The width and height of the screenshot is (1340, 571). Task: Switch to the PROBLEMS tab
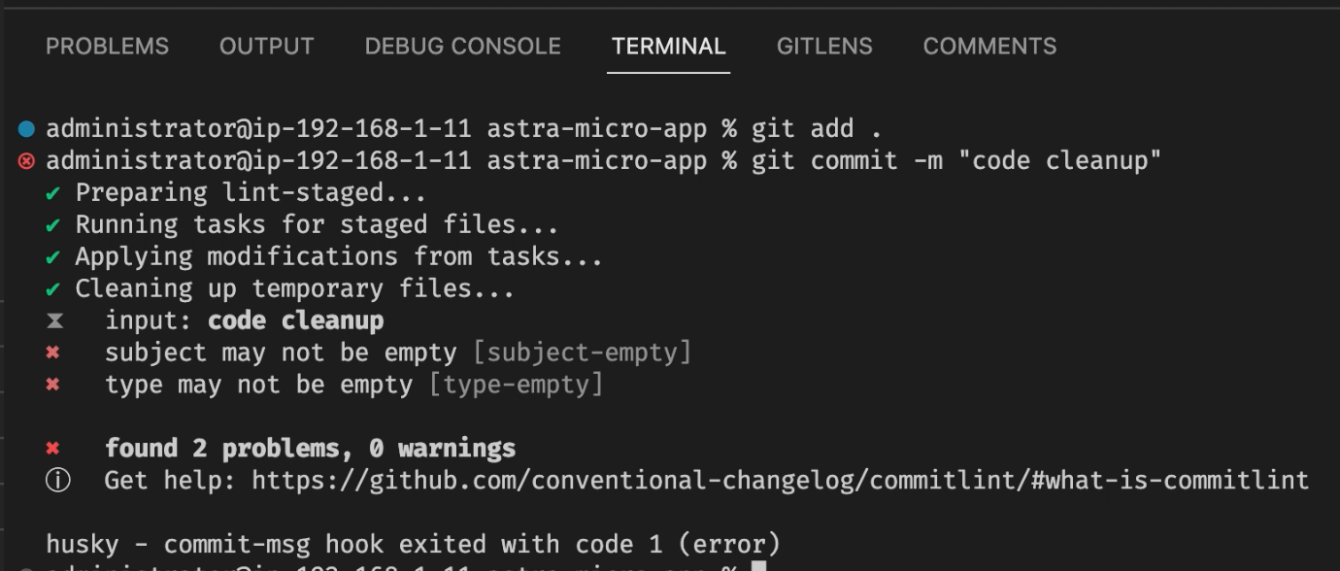point(107,46)
